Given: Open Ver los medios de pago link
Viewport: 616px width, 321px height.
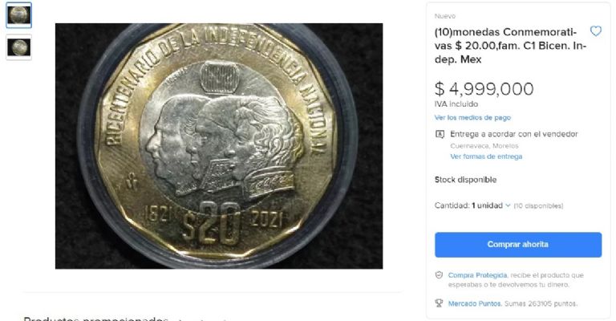Looking at the screenshot, I should tap(472, 117).
